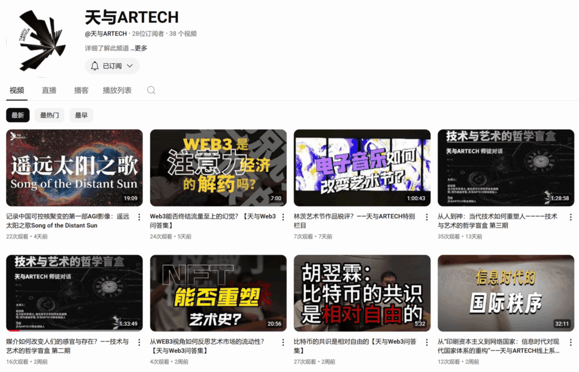Play the 电子音乐如何改变艺术节 video thumbnail
The image size is (579, 372).
pyautogui.click(x=362, y=168)
